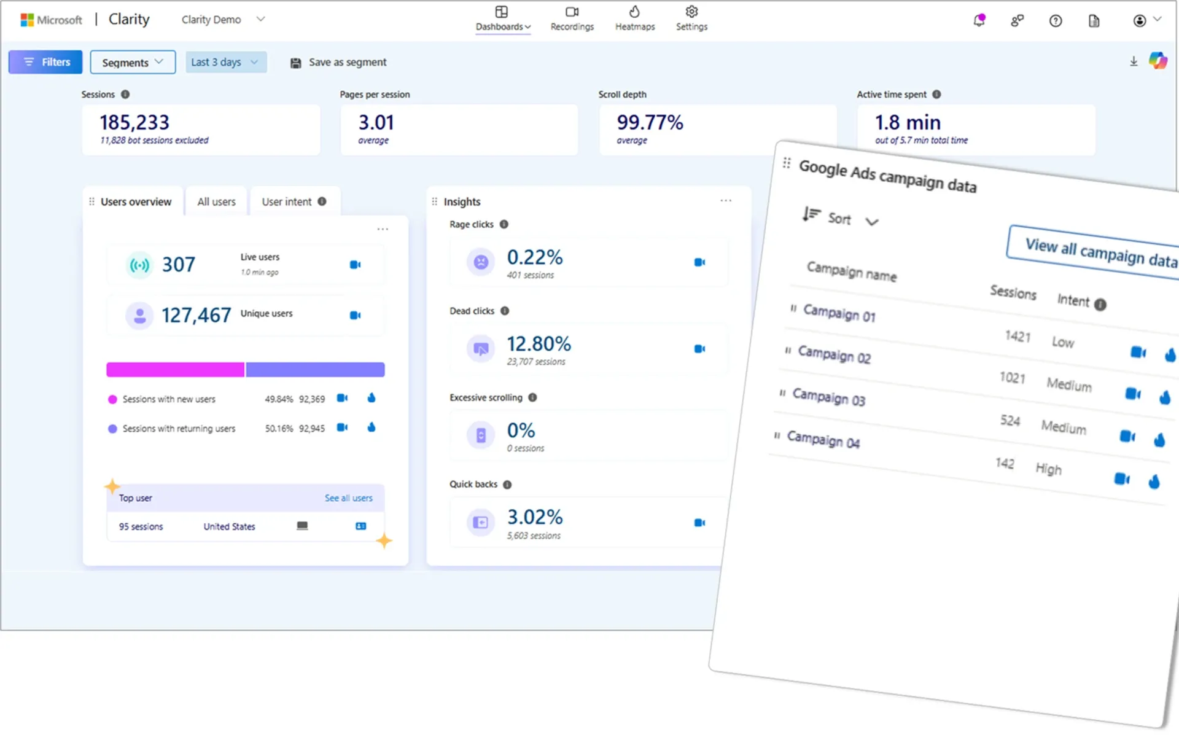Expand the Segments dropdown filter
This screenshot has height=737, width=1179.
[133, 62]
